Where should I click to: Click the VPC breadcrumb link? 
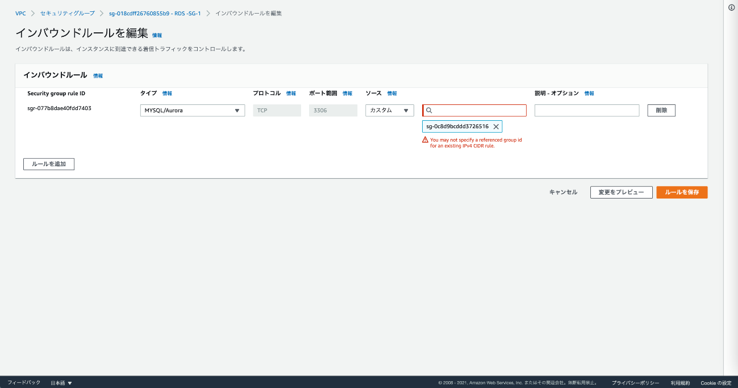pos(20,13)
